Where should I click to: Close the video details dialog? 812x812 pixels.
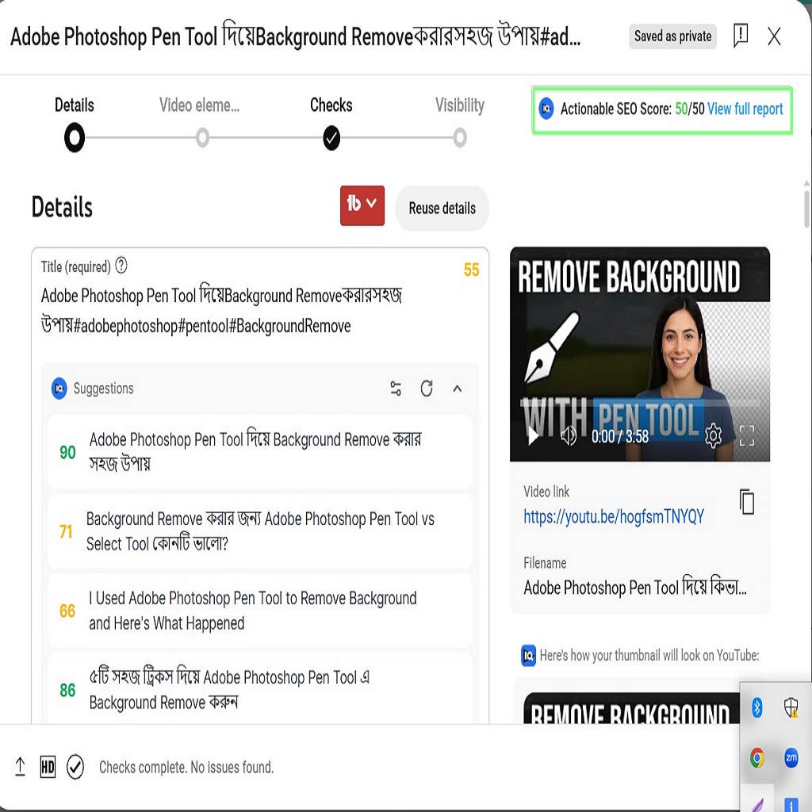point(774,36)
